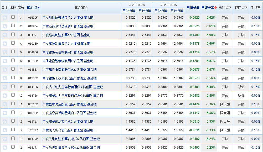Click 单位净值 header under 2023-03-15
The height and width of the screenshot is (152, 263).
tap(161, 11)
